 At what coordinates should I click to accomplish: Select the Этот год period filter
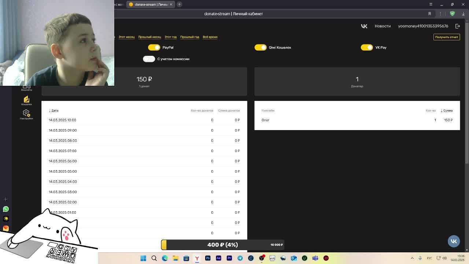(170, 37)
